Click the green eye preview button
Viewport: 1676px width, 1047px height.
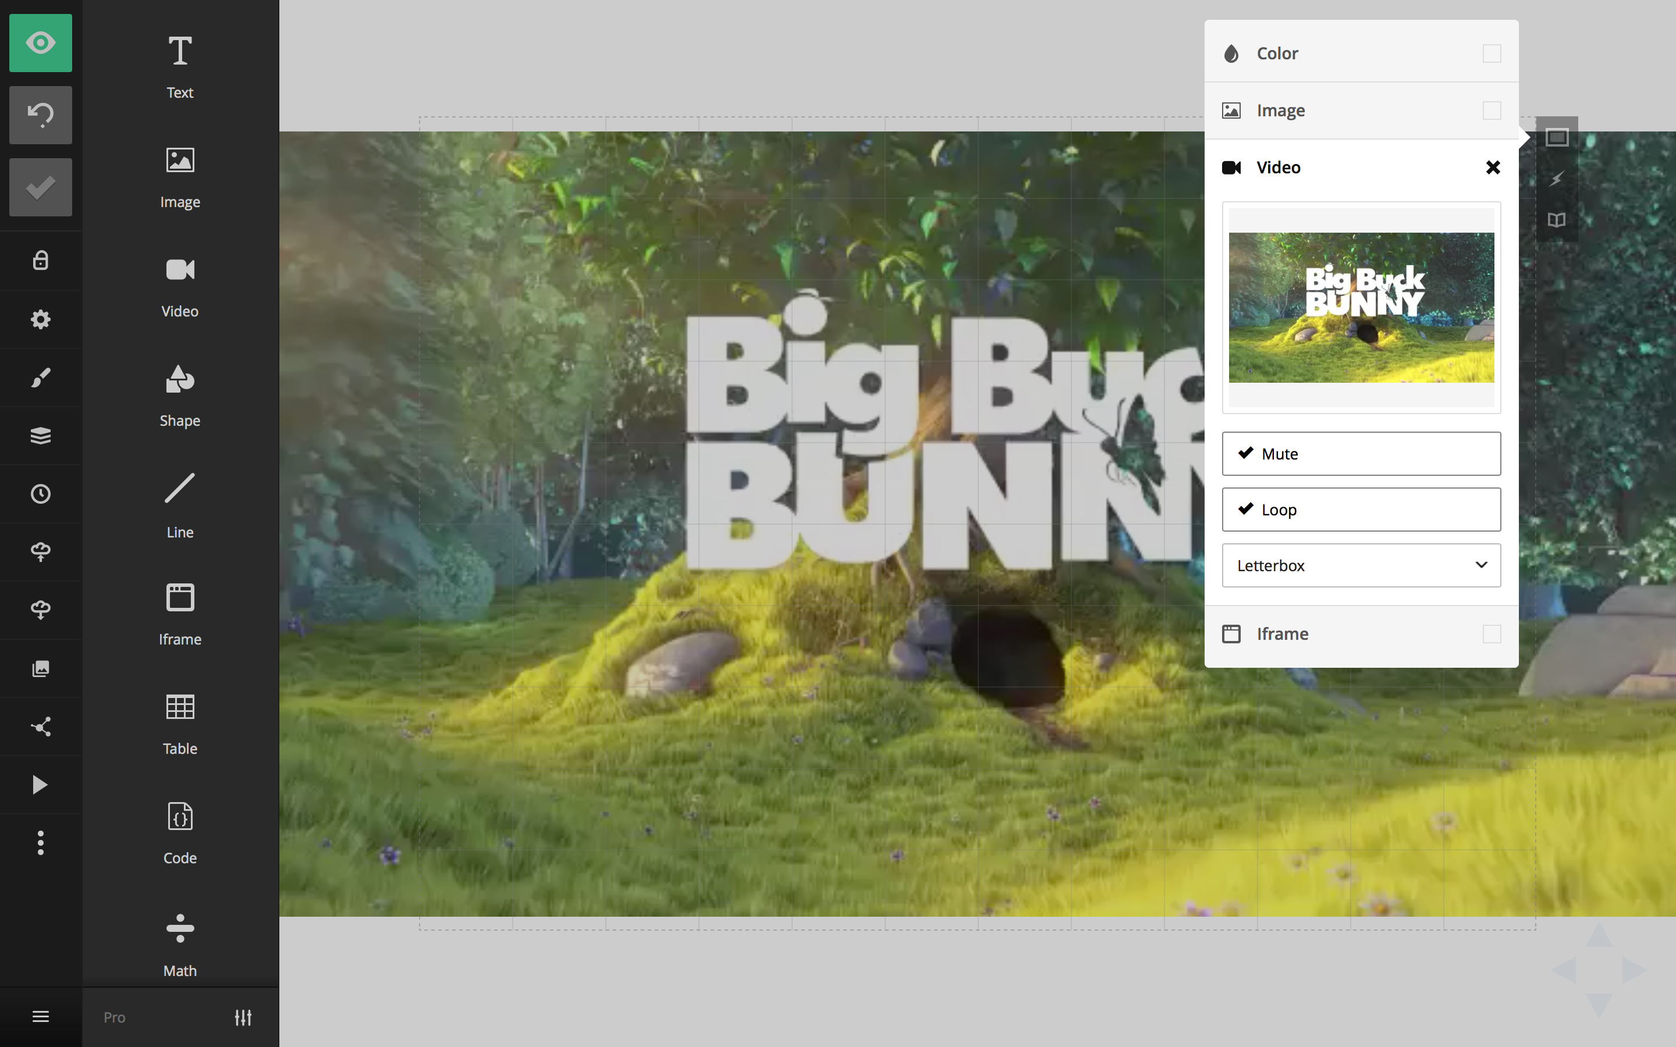coord(40,43)
